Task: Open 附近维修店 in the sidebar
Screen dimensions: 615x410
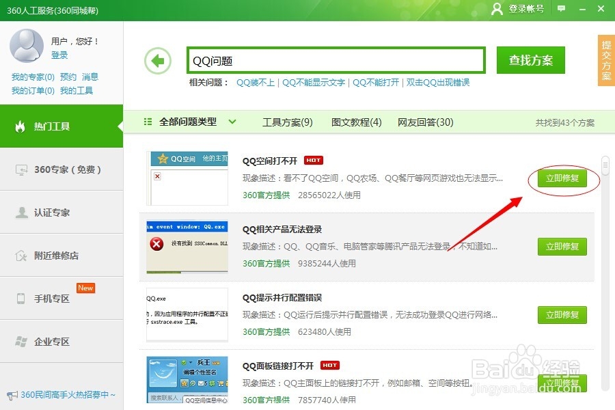Action: coord(61,256)
